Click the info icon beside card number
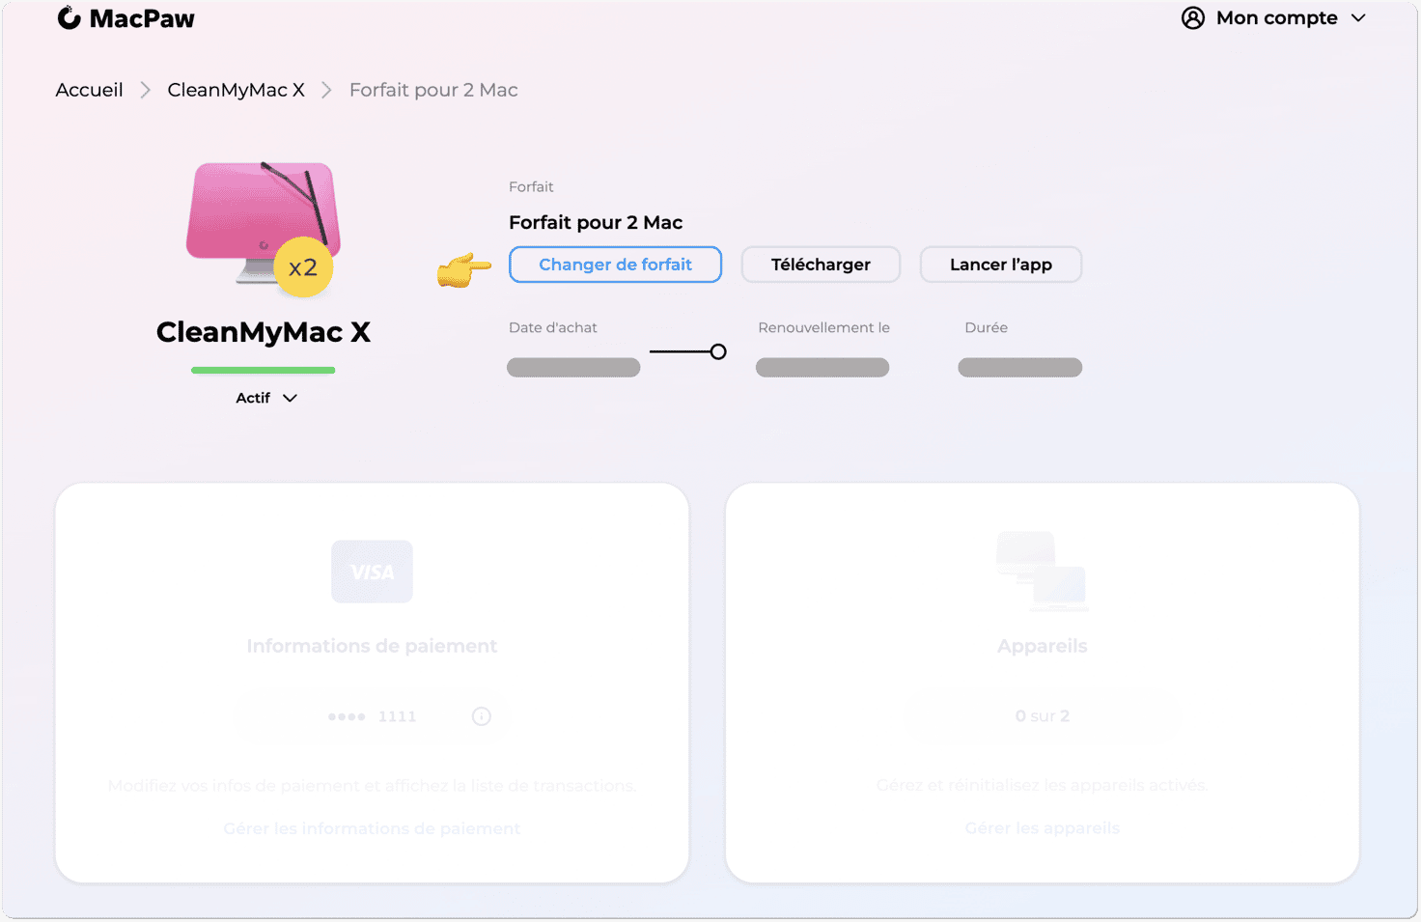This screenshot has width=1421, height=922. [x=482, y=716]
